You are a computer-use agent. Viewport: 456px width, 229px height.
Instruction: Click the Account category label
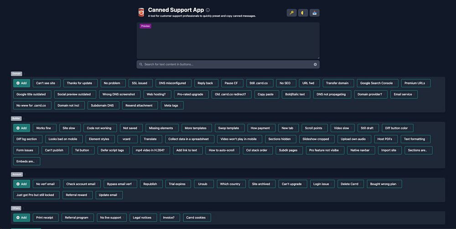point(17,174)
